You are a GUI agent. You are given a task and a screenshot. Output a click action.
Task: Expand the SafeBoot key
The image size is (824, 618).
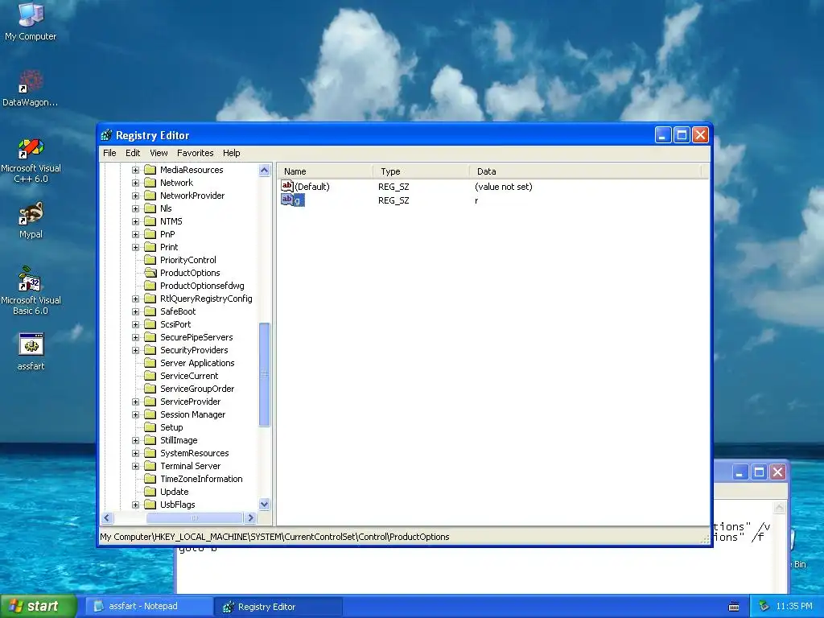135,311
